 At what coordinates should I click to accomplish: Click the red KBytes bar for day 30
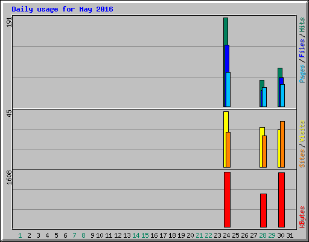281,200
